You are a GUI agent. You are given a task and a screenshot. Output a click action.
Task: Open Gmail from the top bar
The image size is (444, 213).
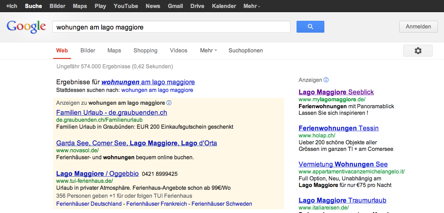(175, 6)
